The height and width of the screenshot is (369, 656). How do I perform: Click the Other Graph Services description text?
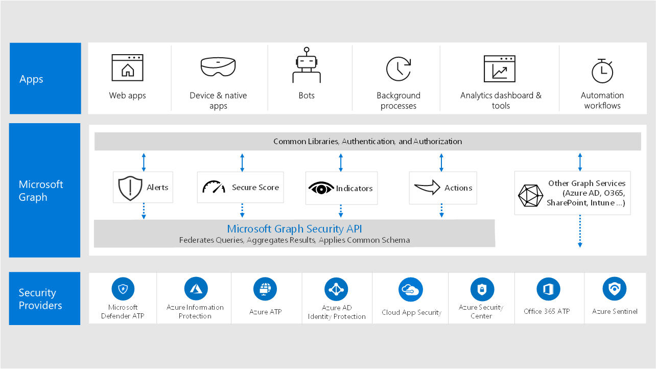tap(587, 193)
